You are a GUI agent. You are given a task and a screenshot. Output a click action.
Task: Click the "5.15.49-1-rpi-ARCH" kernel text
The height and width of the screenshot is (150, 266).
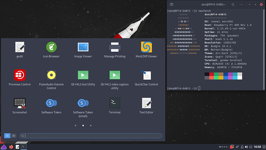pyautogui.click(x=231, y=29)
